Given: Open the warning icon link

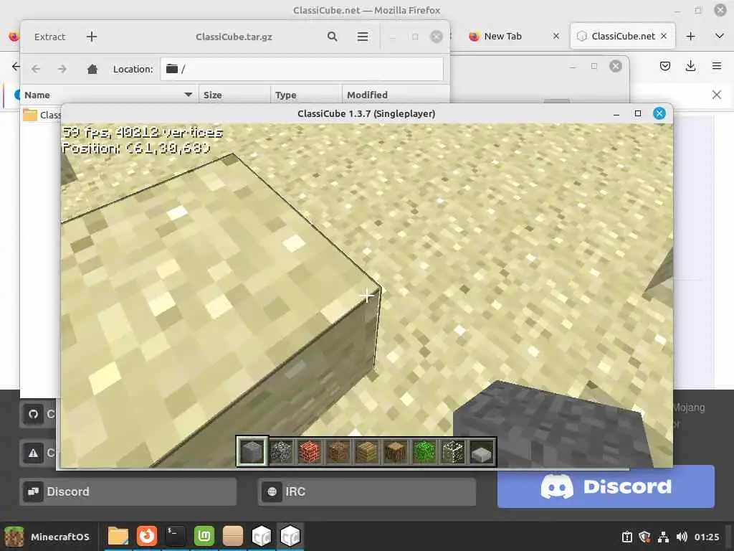Looking at the screenshot, I should pyautogui.click(x=33, y=453).
